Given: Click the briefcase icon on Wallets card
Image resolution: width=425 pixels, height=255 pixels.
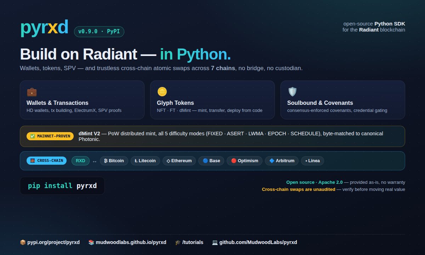Looking at the screenshot, I should click(32, 92).
